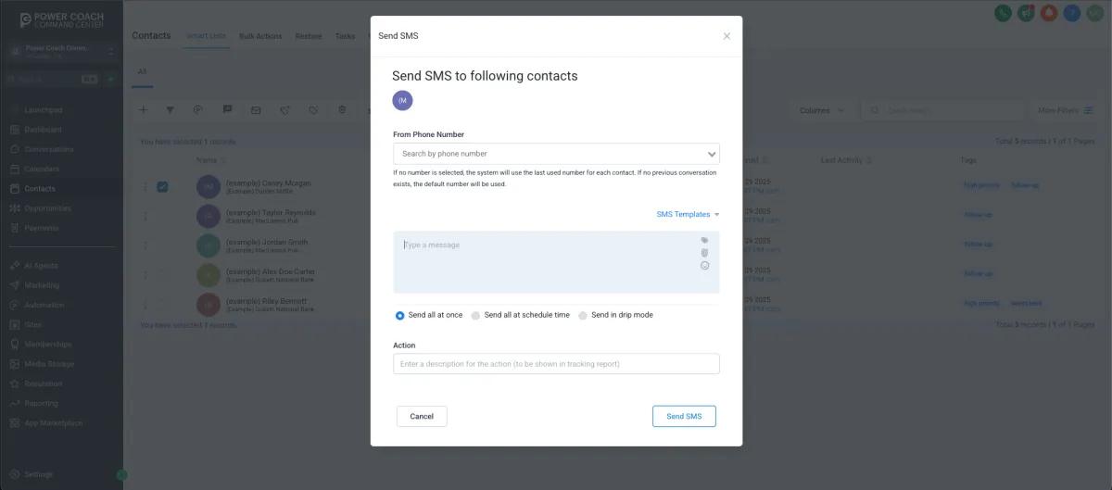Click the Send SMS button
Image resolution: width=1112 pixels, height=490 pixels.
coord(684,416)
